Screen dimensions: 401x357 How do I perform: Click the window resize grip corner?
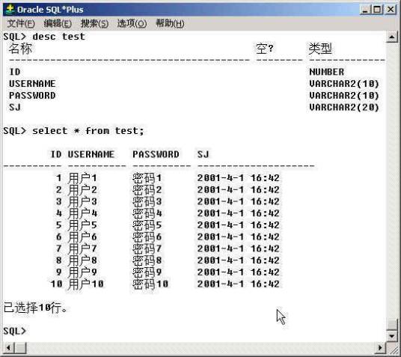[392, 348]
